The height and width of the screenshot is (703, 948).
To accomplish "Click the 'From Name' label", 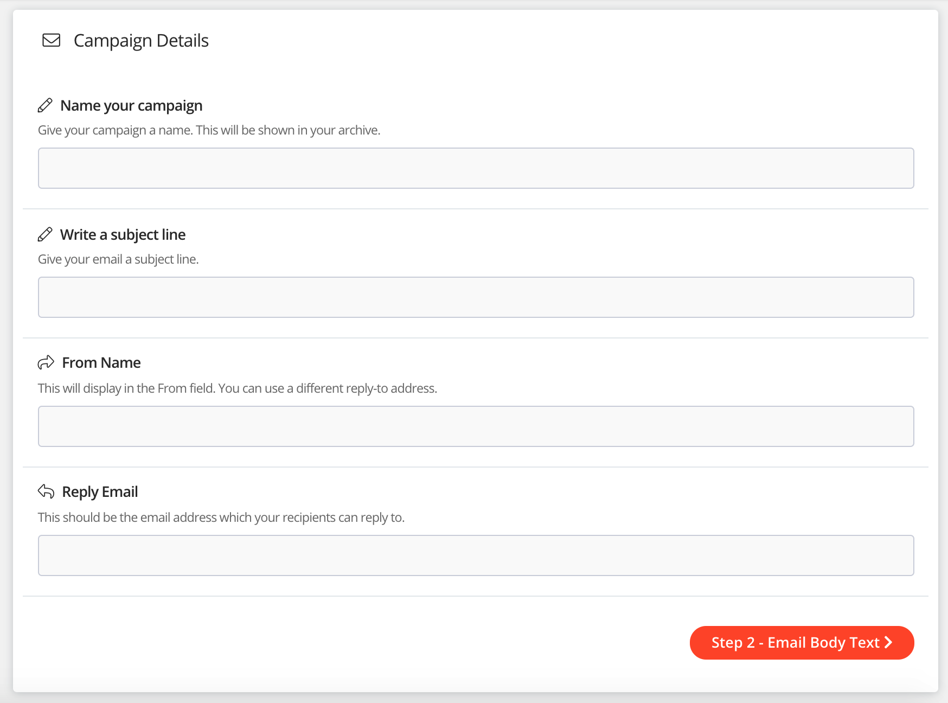I will (101, 362).
